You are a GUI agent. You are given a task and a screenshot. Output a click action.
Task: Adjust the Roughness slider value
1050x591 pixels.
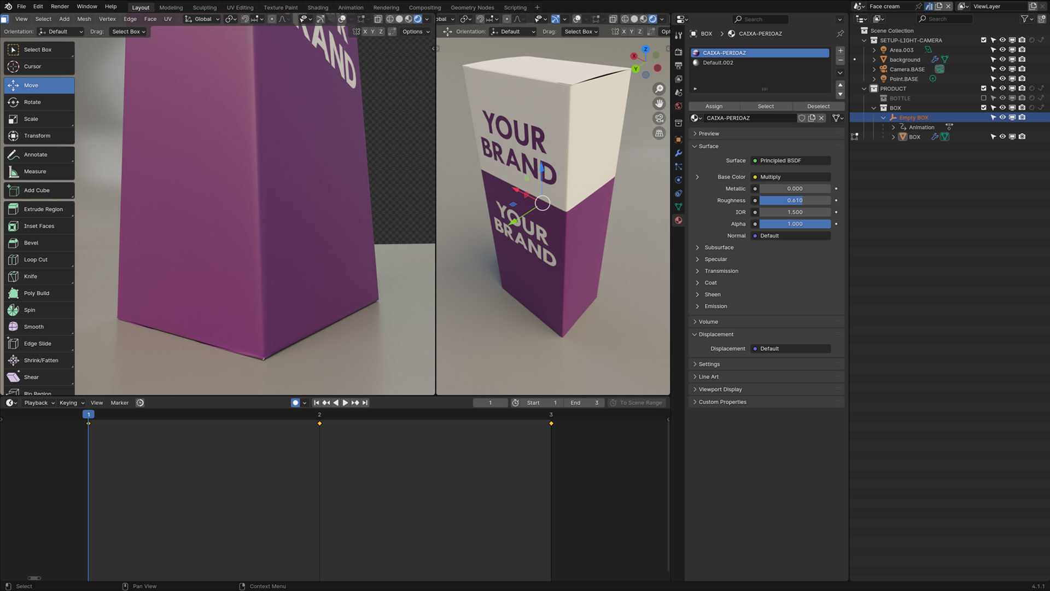(x=795, y=200)
